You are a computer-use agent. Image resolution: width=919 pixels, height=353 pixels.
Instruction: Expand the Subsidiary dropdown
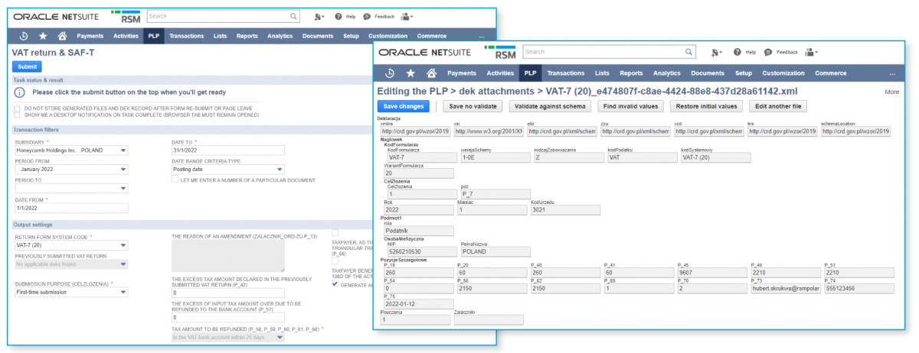(123, 150)
